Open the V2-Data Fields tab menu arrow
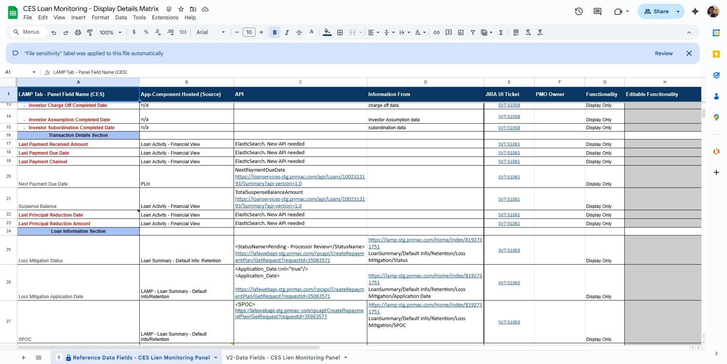This screenshot has height=364, width=727. pyautogui.click(x=346, y=358)
